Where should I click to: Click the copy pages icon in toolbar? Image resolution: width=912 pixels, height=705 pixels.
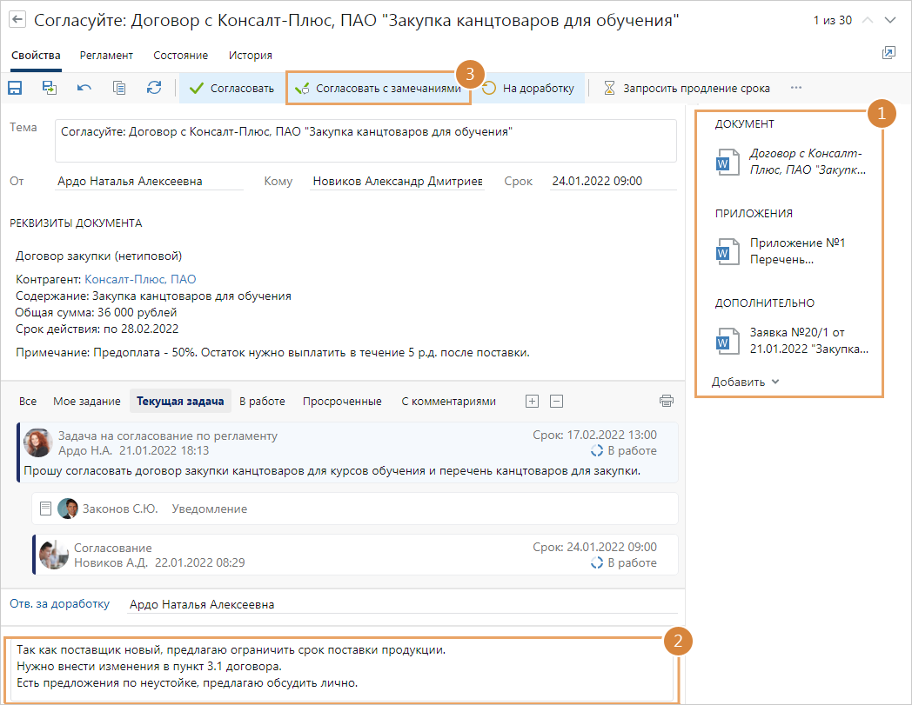point(119,88)
